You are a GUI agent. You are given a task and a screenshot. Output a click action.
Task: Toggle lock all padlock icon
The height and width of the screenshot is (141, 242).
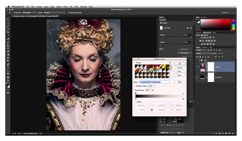[208, 57]
